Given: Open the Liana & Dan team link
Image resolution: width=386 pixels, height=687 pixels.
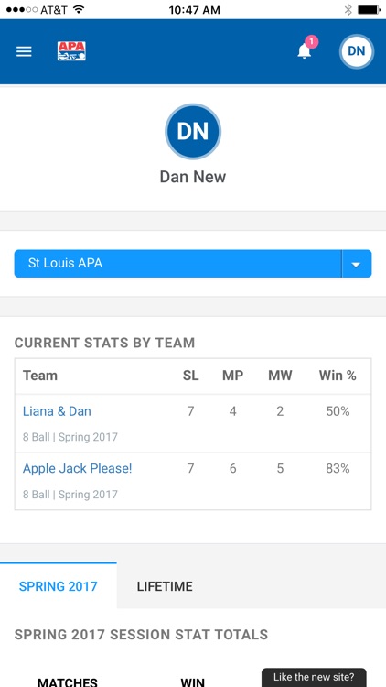Looking at the screenshot, I should point(57,411).
